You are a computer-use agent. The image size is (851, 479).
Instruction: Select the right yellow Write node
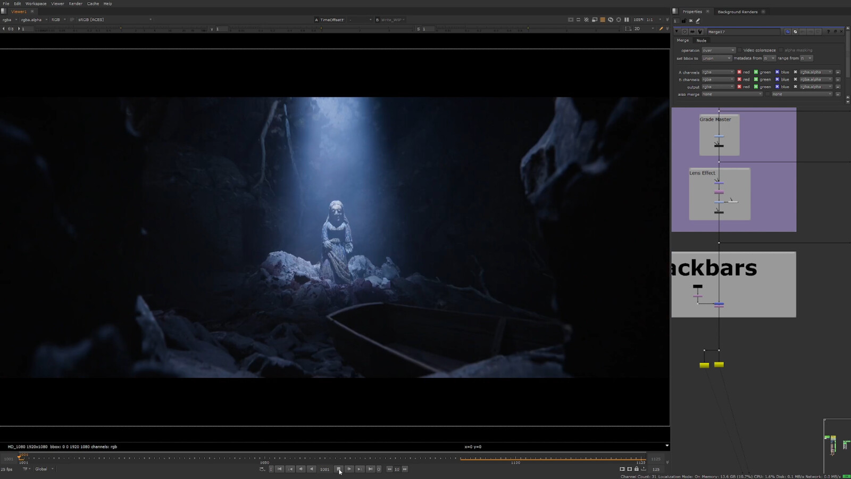click(719, 365)
